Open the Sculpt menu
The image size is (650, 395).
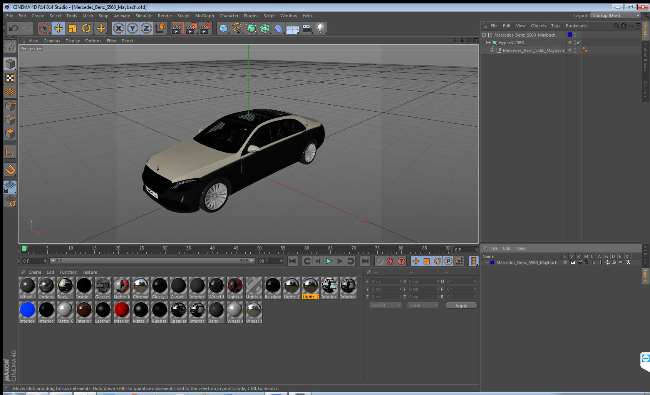pyautogui.click(x=184, y=16)
